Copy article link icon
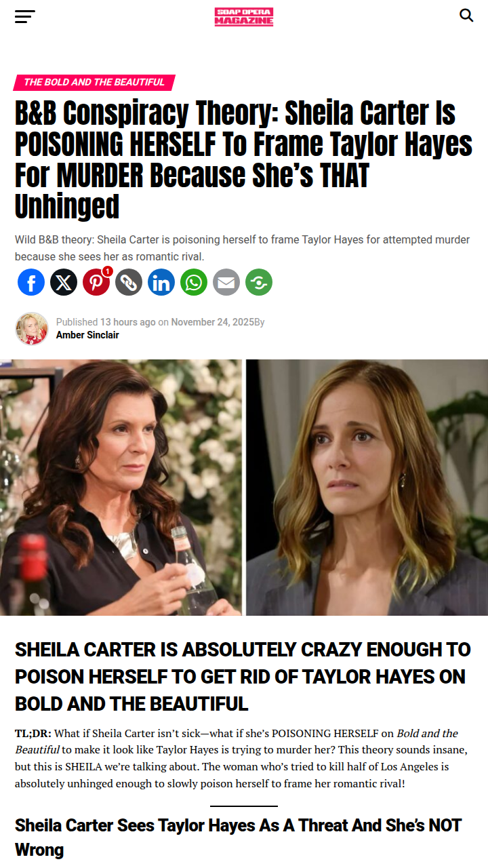The height and width of the screenshot is (868, 488). [129, 281]
